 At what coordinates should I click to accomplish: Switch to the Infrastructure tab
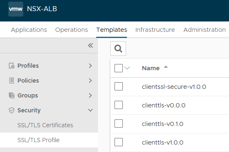155,30
